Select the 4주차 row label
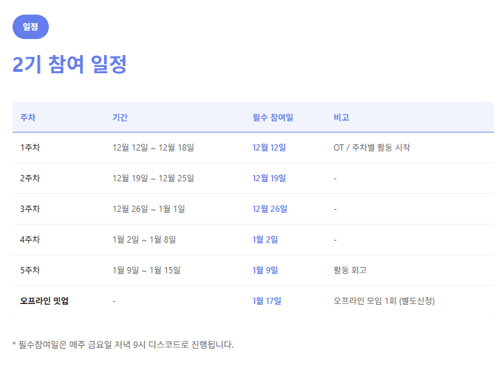The width and height of the screenshot is (501, 380). (x=30, y=240)
